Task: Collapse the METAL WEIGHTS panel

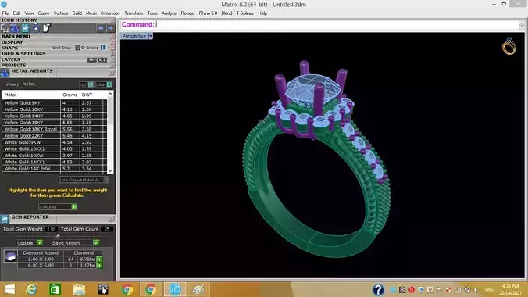Action: coord(112,73)
